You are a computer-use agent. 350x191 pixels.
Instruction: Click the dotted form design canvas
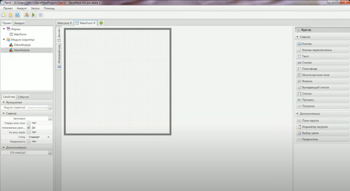[117, 81]
